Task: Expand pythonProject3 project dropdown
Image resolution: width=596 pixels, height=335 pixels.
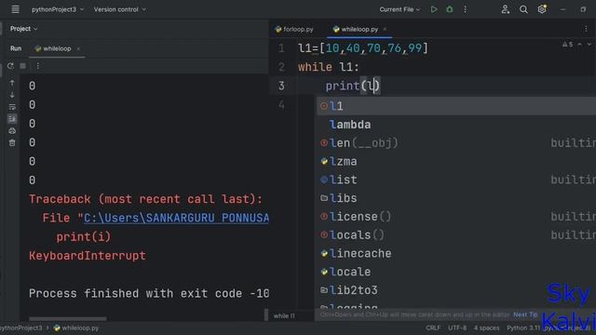Action: 58,9
